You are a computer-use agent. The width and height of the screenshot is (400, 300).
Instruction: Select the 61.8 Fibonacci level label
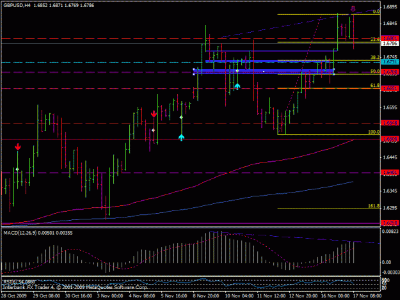375,85
